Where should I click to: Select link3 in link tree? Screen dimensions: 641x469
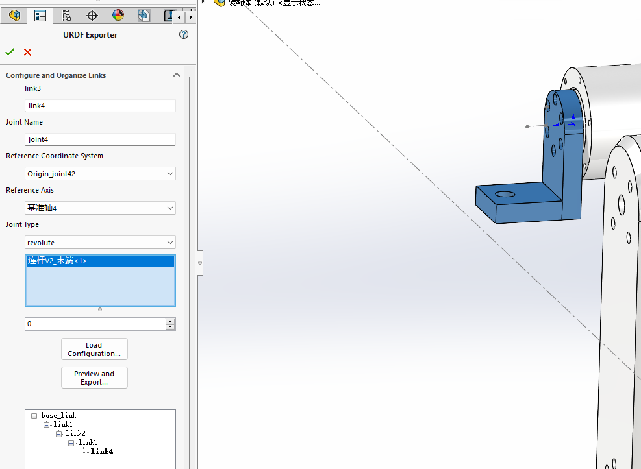click(x=88, y=442)
